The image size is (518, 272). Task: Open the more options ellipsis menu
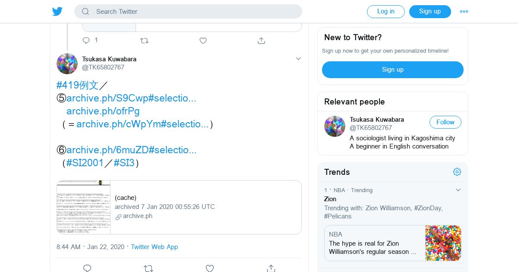464,12
